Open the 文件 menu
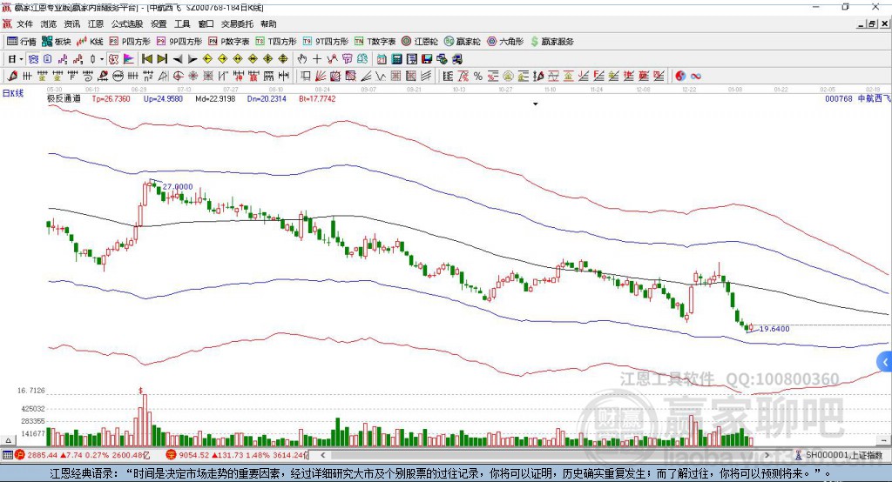 [24, 23]
